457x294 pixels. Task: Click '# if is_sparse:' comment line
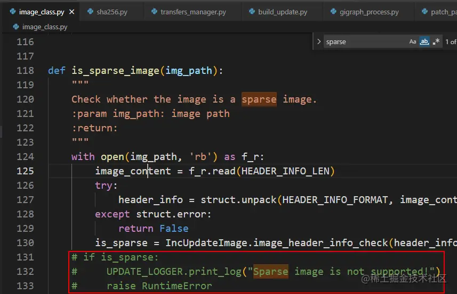coord(115,257)
